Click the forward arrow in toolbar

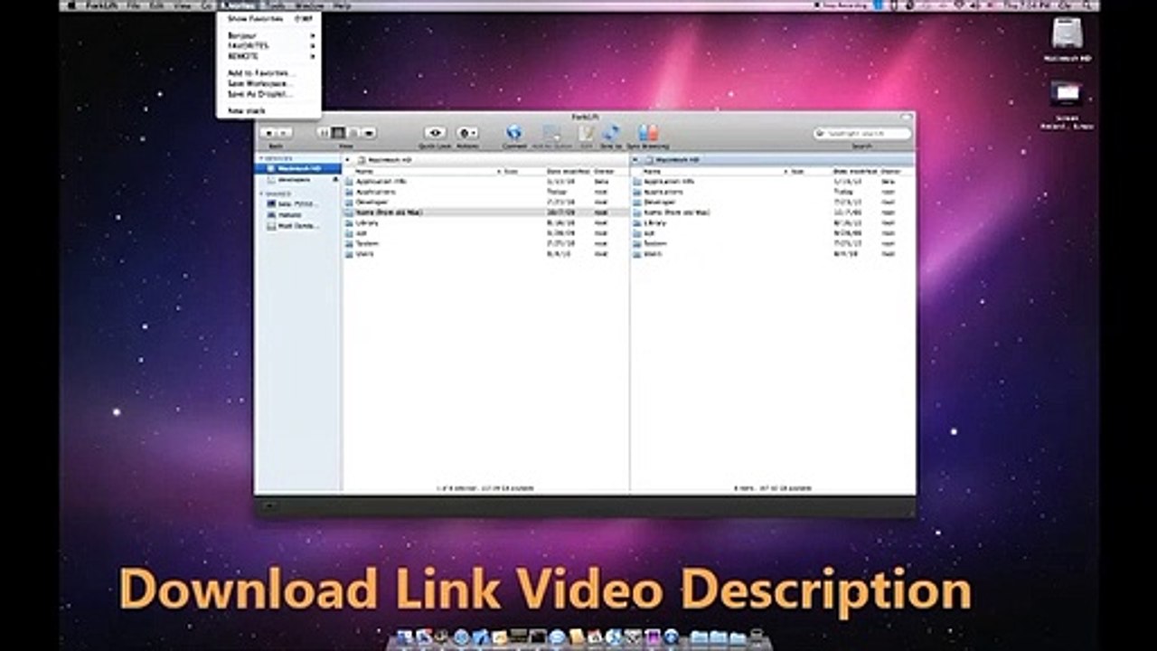(283, 133)
